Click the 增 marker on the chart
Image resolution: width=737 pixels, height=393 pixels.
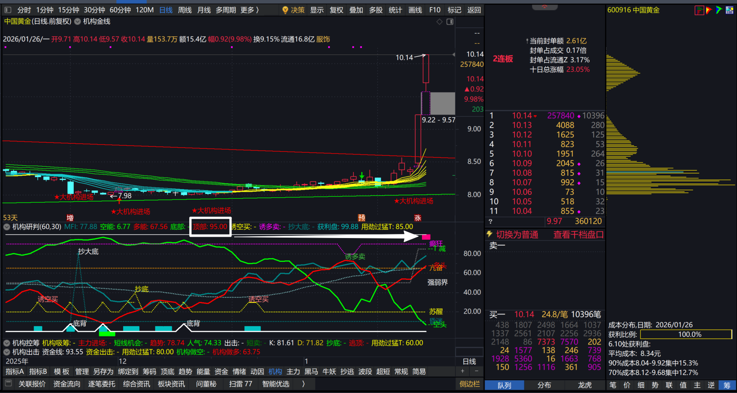point(70,218)
